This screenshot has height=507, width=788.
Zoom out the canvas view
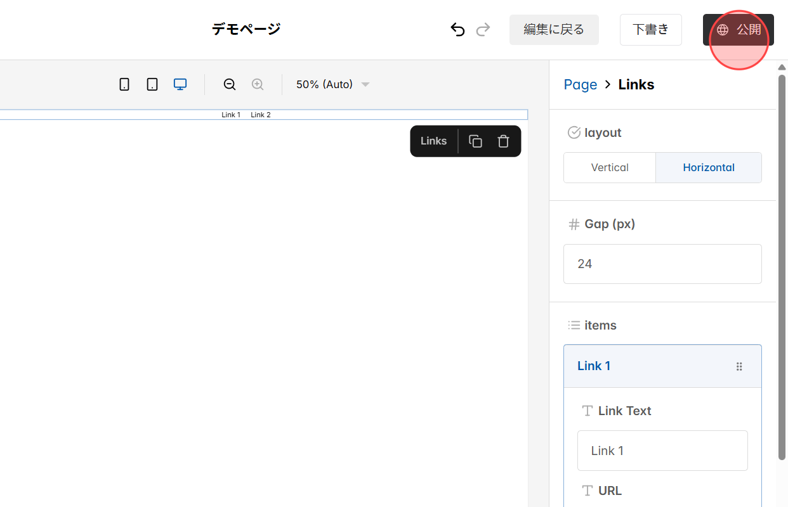[x=229, y=84]
